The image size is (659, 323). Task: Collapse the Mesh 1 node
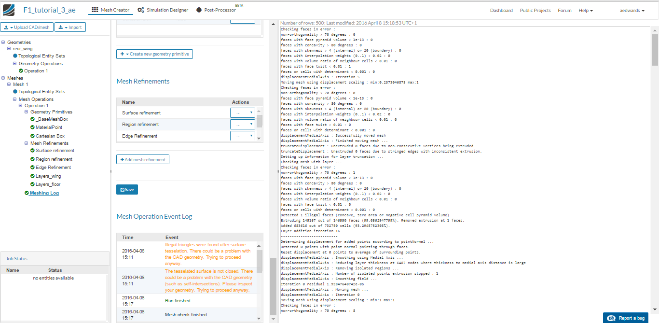[x=10, y=84]
